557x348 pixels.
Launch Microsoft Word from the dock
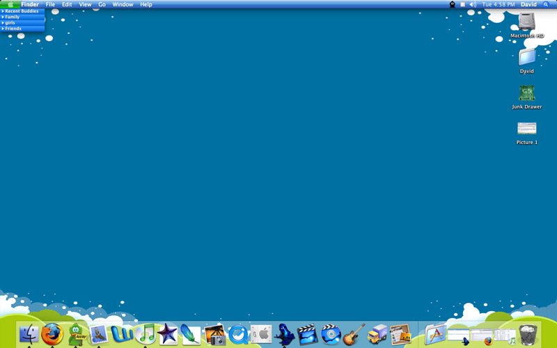click(x=122, y=334)
